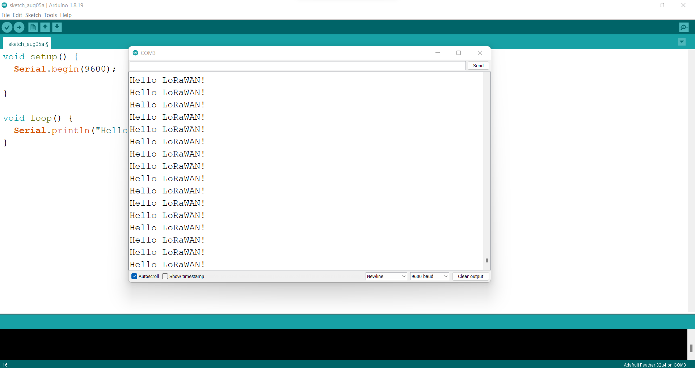Select the sketch_aug05a tab
Screen dimensions: 695x368
[27, 44]
